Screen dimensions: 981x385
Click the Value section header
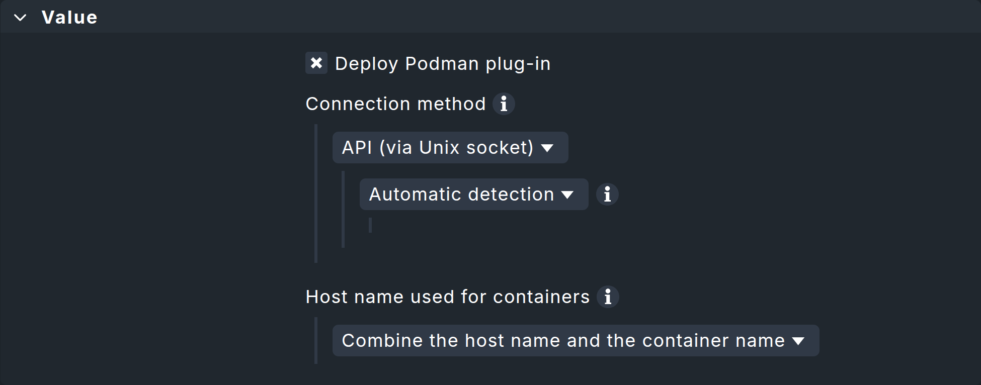point(70,17)
